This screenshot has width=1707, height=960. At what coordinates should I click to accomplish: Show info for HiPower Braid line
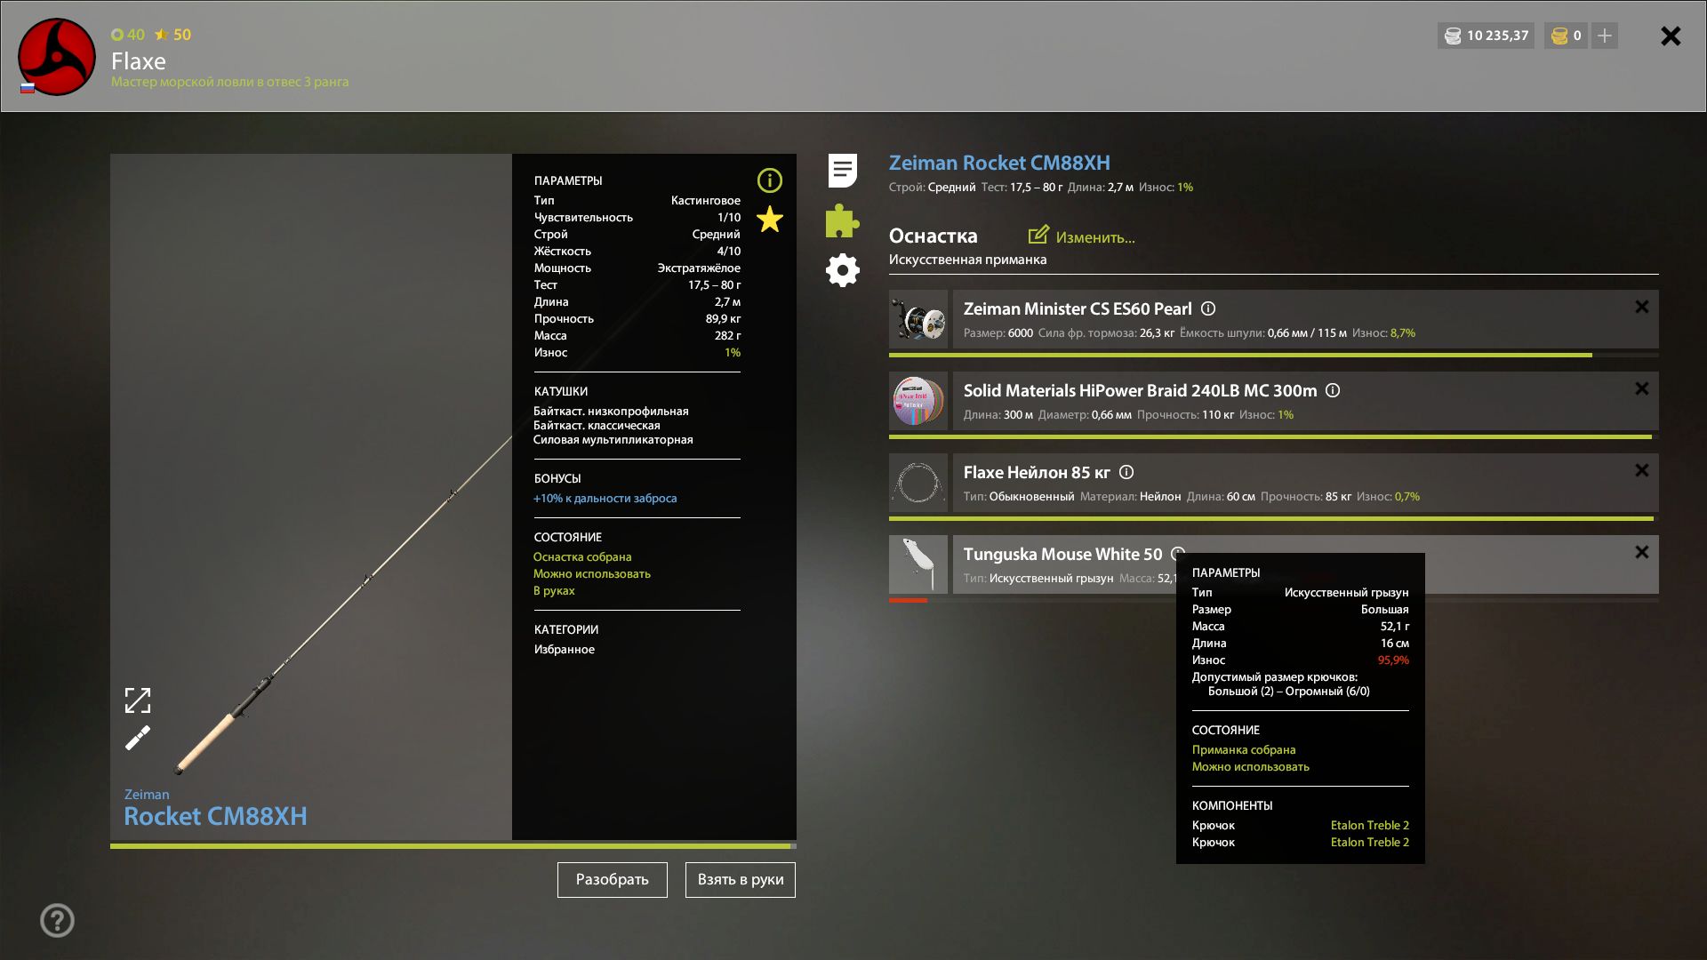[1333, 390]
